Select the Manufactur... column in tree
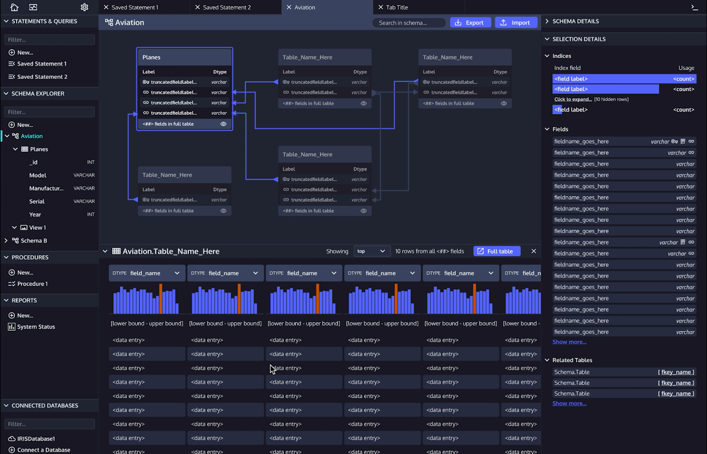Image resolution: width=707 pixels, height=454 pixels. (x=46, y=188)
